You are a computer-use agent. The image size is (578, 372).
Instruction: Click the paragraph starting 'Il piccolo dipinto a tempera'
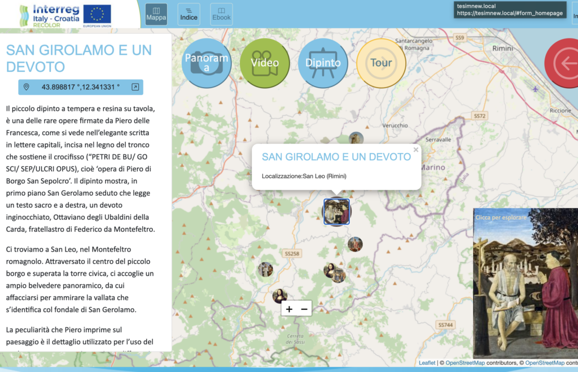[x=80, y=169]
